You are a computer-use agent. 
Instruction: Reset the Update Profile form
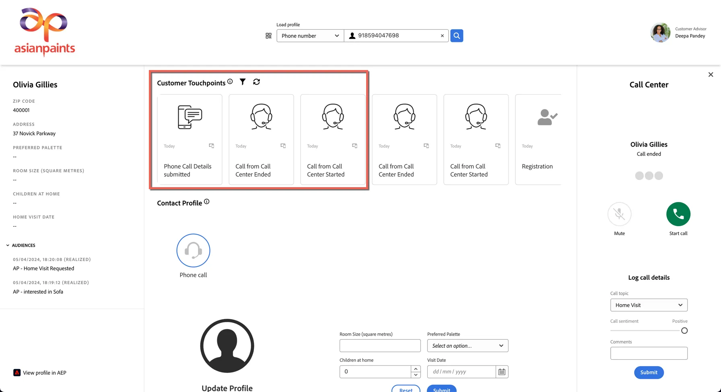(x=406, y=389)
